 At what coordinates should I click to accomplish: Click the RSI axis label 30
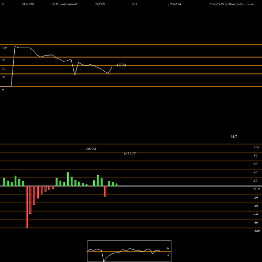pos(4,77)
